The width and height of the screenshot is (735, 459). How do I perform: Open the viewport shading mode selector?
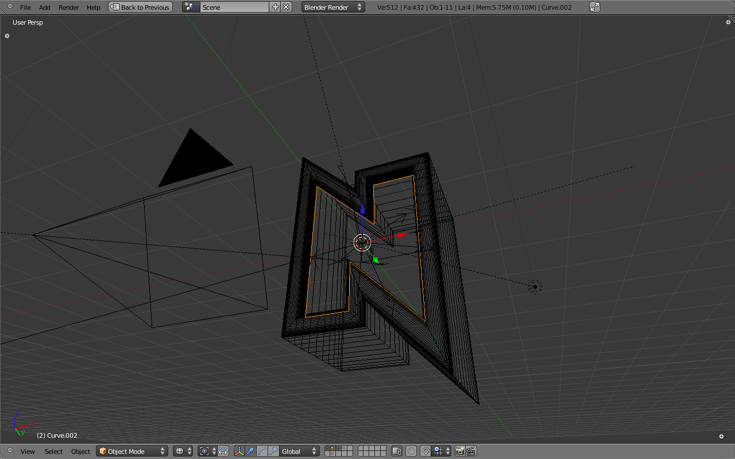183,451
